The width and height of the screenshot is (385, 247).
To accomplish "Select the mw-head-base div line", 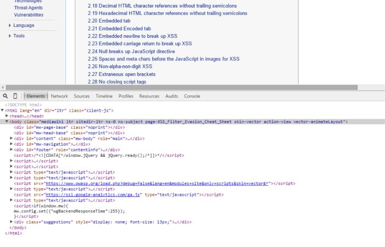I will [x=69, y=133].
